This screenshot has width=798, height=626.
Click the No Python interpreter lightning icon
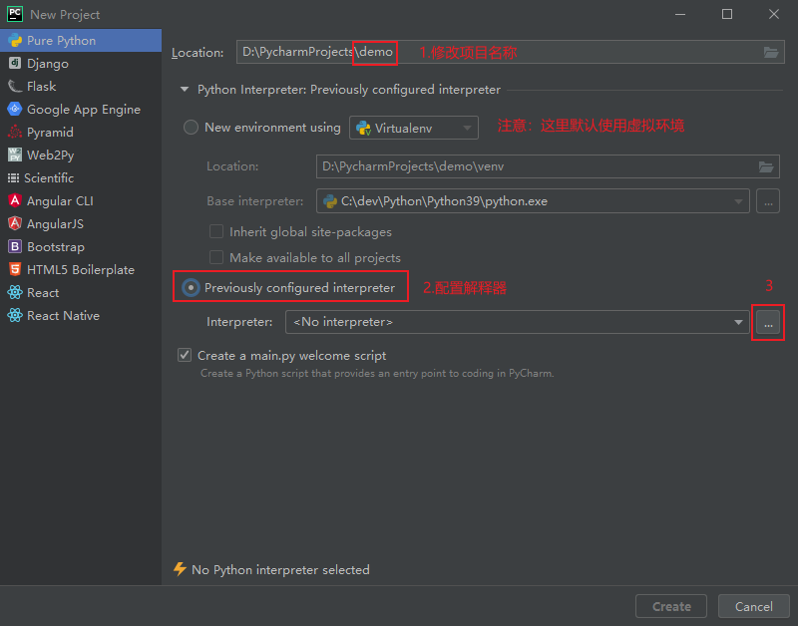[180, 569]
